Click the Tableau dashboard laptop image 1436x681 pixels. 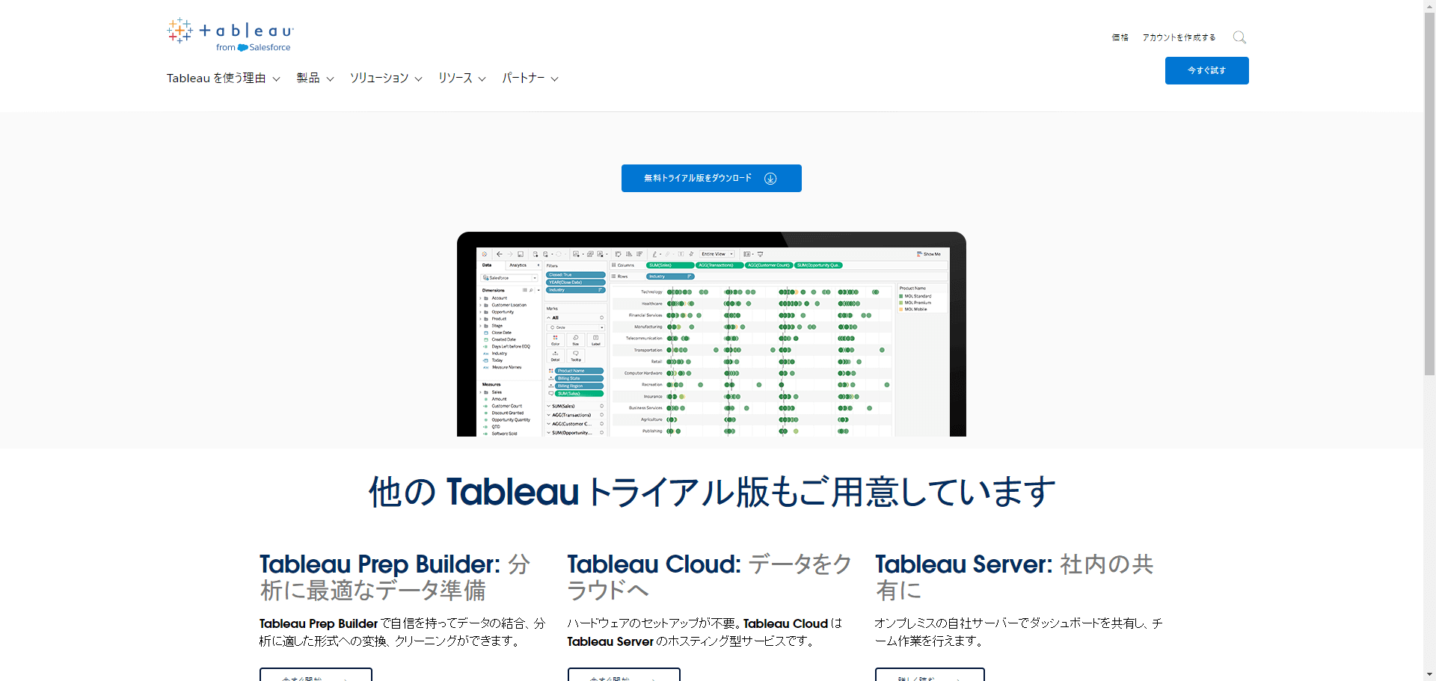click(711, 334)
